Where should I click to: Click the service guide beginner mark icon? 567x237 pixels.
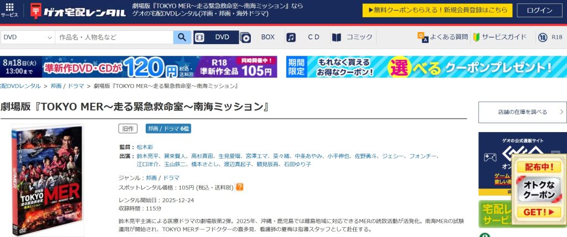pyautogui.click(x=476, y=37)
